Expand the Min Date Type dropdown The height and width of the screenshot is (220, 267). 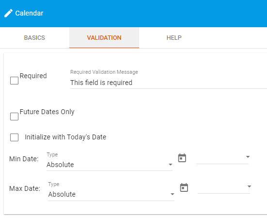tap(110, 165)
